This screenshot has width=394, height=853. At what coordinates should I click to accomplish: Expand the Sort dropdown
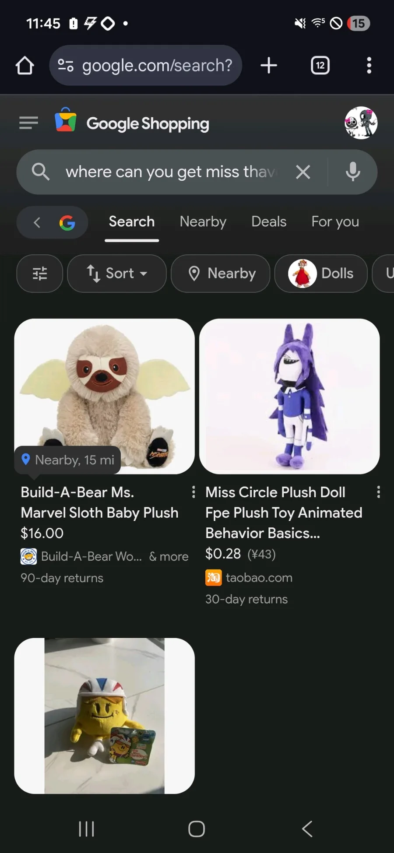117,274
